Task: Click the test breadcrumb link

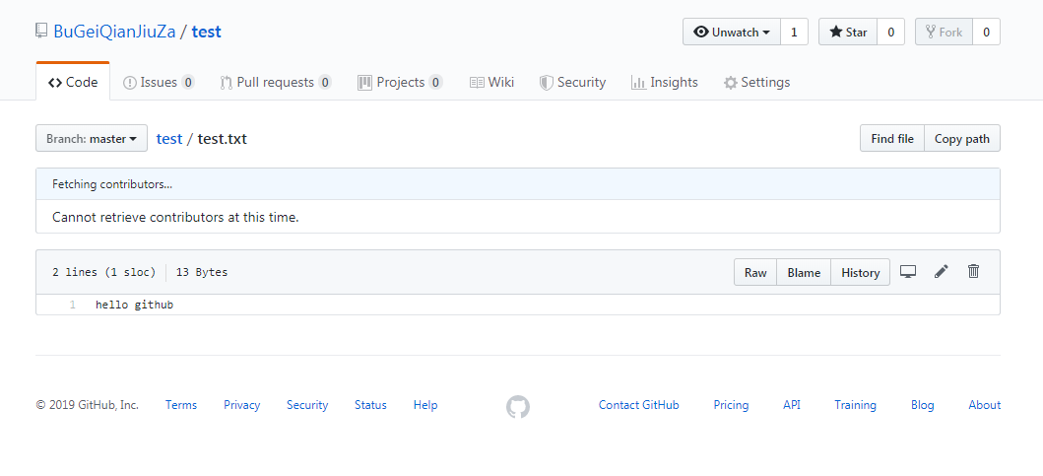Action: (169, 139)
